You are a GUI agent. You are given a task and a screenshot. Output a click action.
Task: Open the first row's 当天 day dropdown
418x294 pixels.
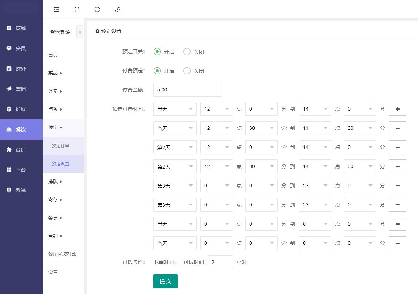[175, 109]
